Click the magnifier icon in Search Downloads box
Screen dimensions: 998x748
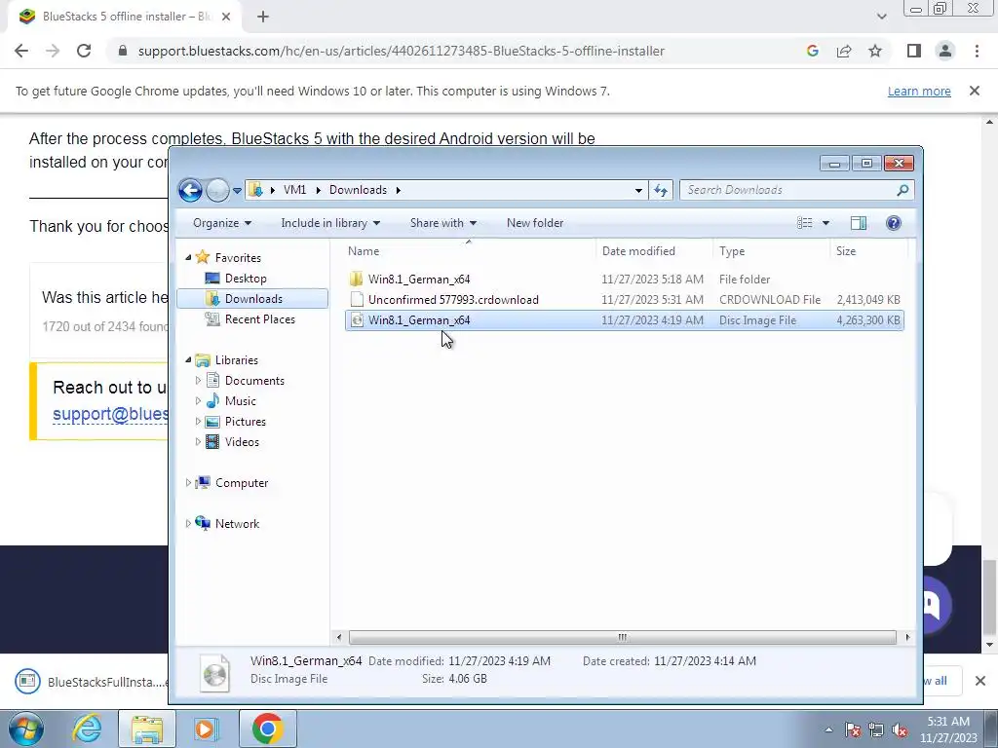coord(902,190)
